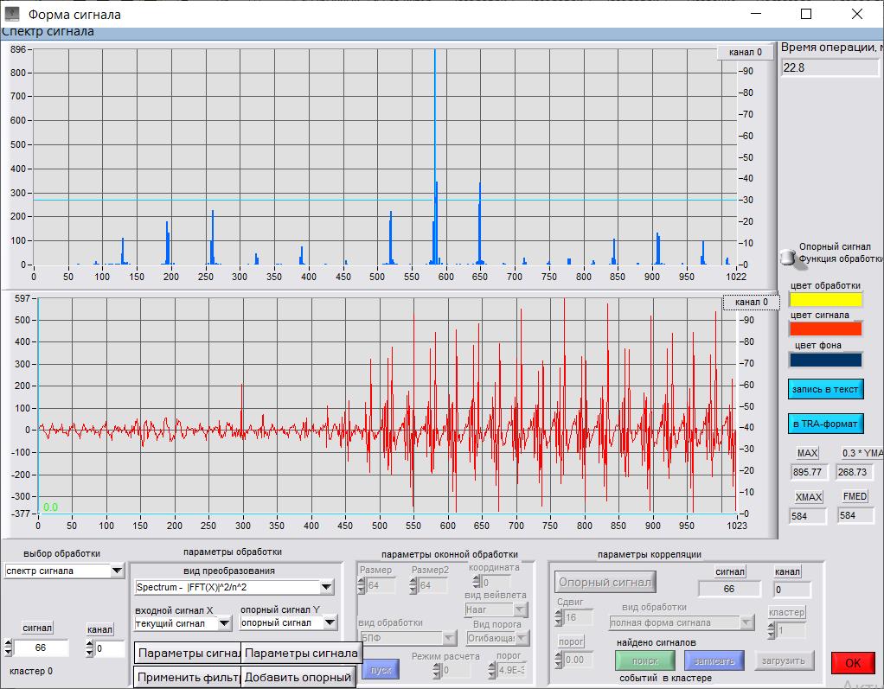Open the red цвет сигнала color swatch

pos(825,329)
